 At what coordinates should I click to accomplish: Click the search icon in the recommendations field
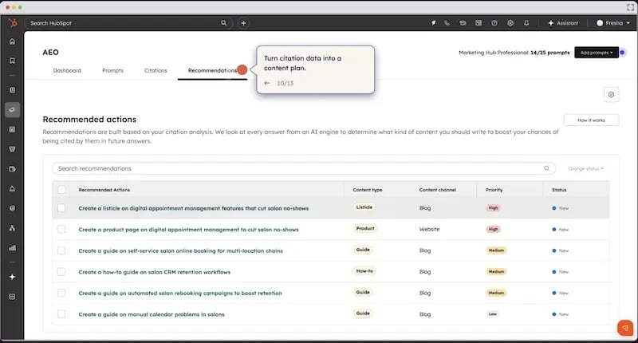tap(546, 168)
